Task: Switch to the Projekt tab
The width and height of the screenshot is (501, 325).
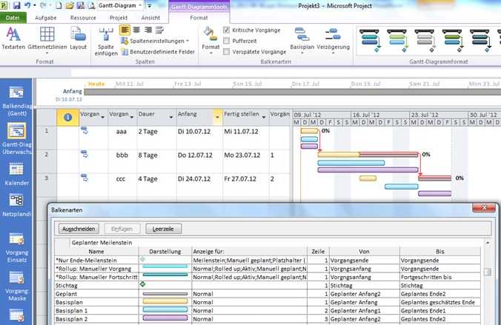Action: 119,18
